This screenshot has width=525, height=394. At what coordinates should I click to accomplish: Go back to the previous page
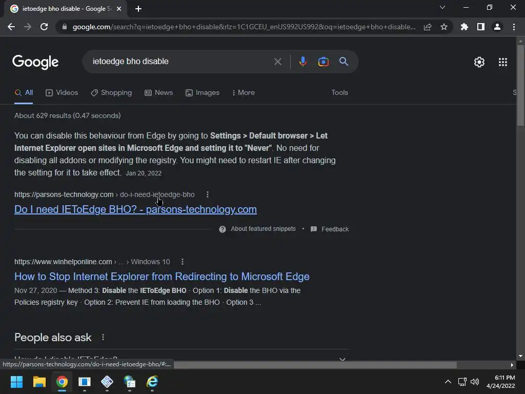[x=11, y=27]
